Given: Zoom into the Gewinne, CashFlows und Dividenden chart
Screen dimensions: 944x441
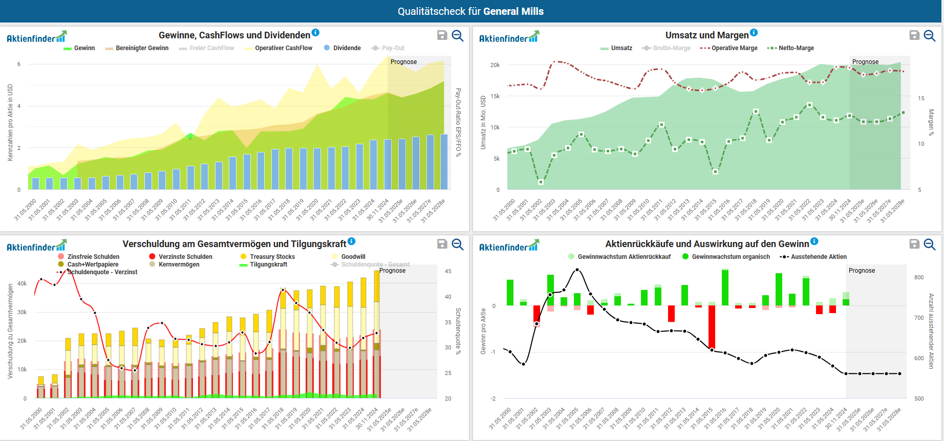Looking at the screenshot, I should tap(458, 35).
